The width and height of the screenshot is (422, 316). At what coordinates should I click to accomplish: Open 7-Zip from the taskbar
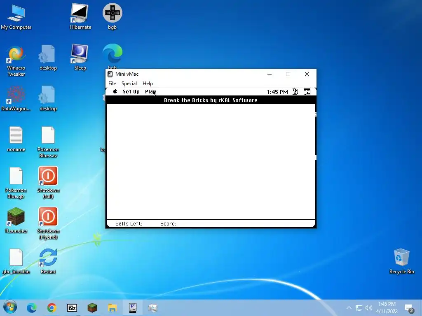click(72, 308)
